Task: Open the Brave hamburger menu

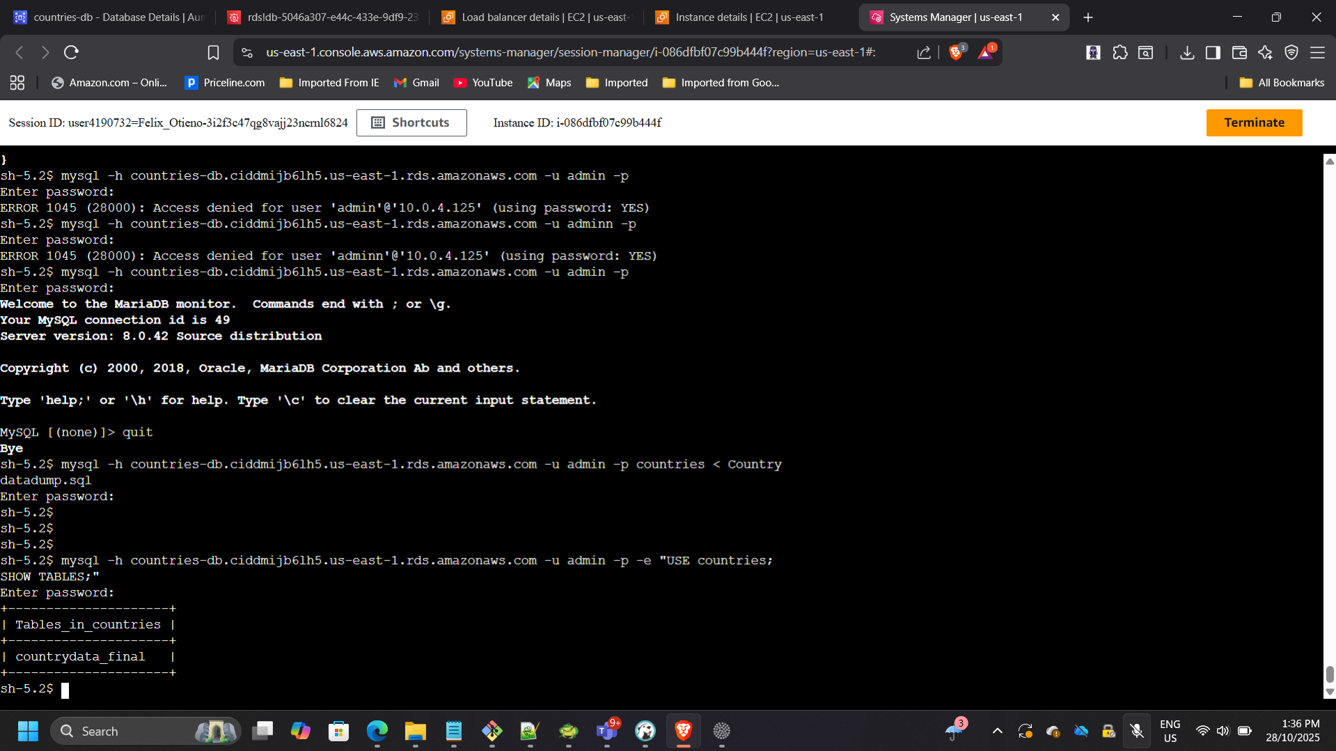Action: [1318, 52]
